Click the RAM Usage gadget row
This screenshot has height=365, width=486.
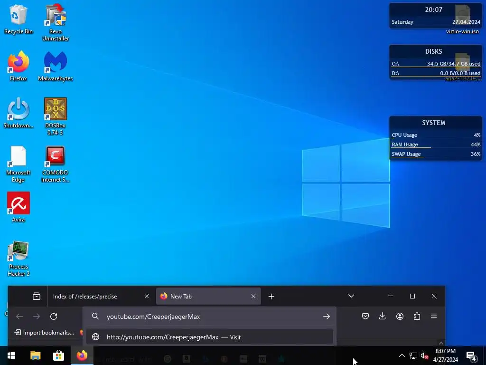[x=436, y=144]
